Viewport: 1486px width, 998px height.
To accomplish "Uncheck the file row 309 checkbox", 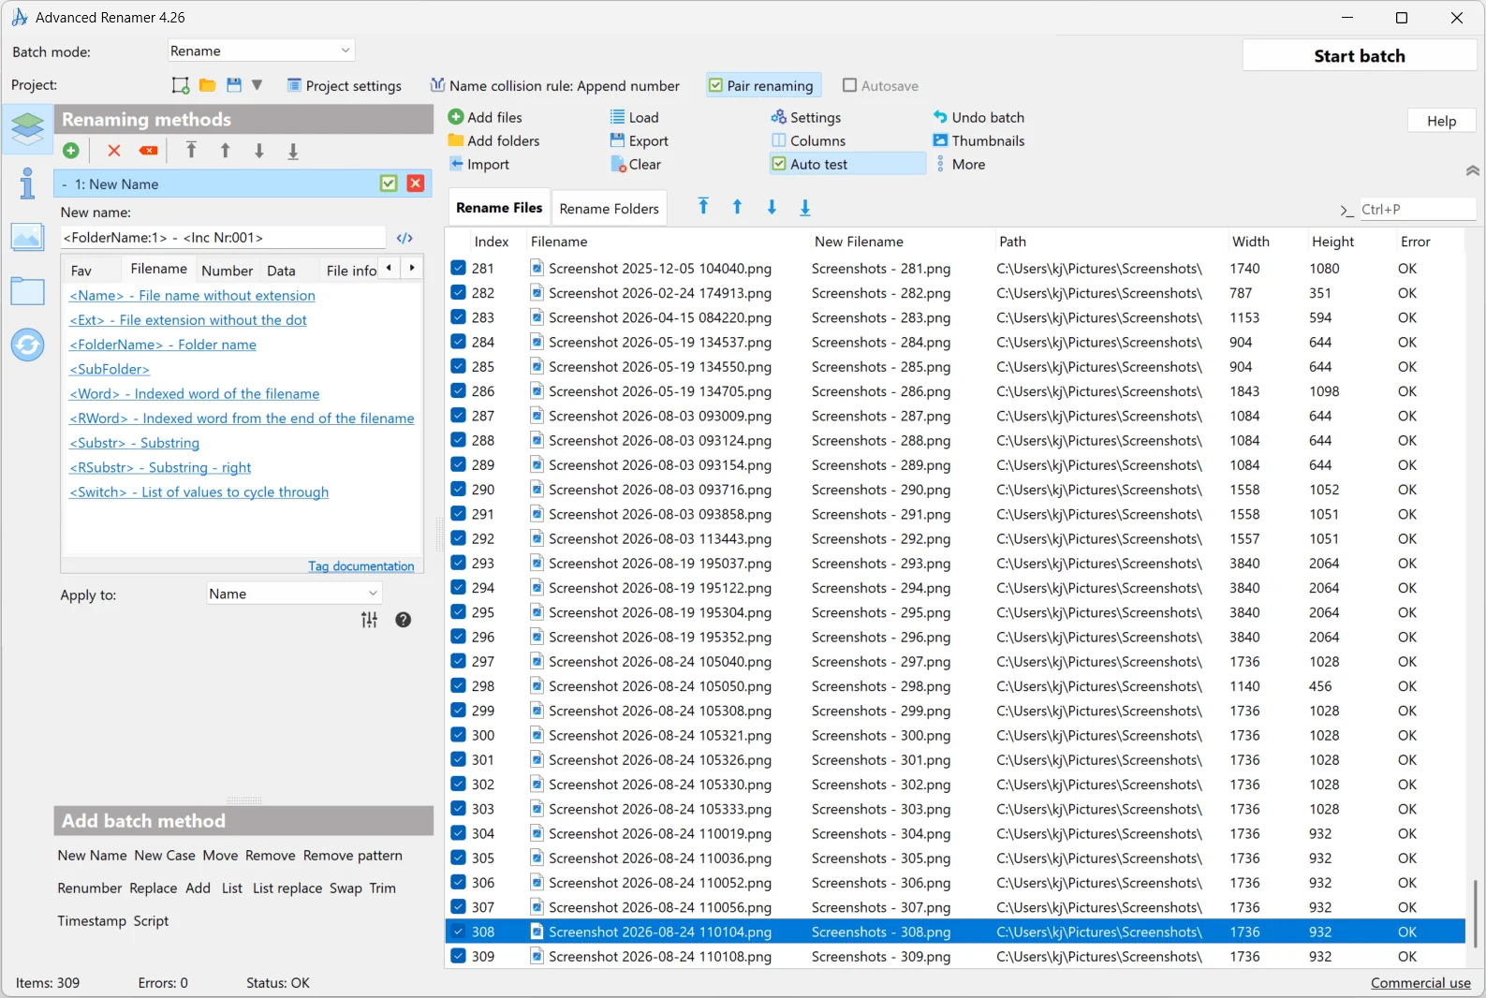I will tap(459, 956).
